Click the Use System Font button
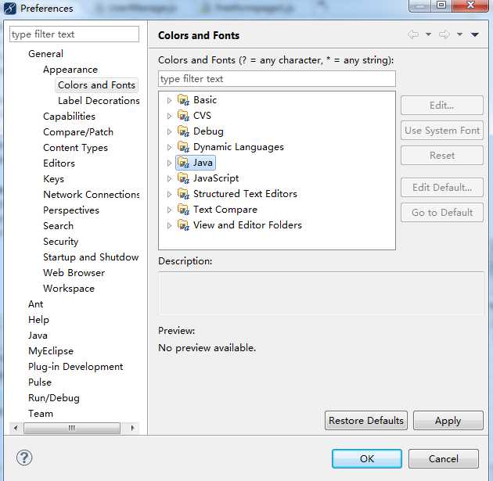Viewport: 493px width, 481px height. [442, 131]
